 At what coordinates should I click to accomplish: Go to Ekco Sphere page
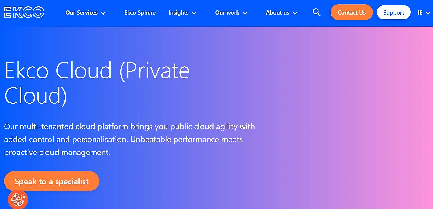[140, 13]
